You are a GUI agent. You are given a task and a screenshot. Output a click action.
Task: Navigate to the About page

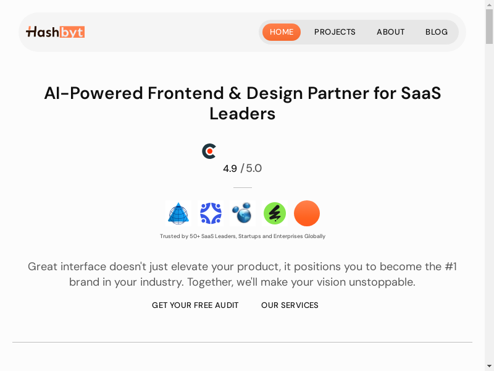[390, 32]
